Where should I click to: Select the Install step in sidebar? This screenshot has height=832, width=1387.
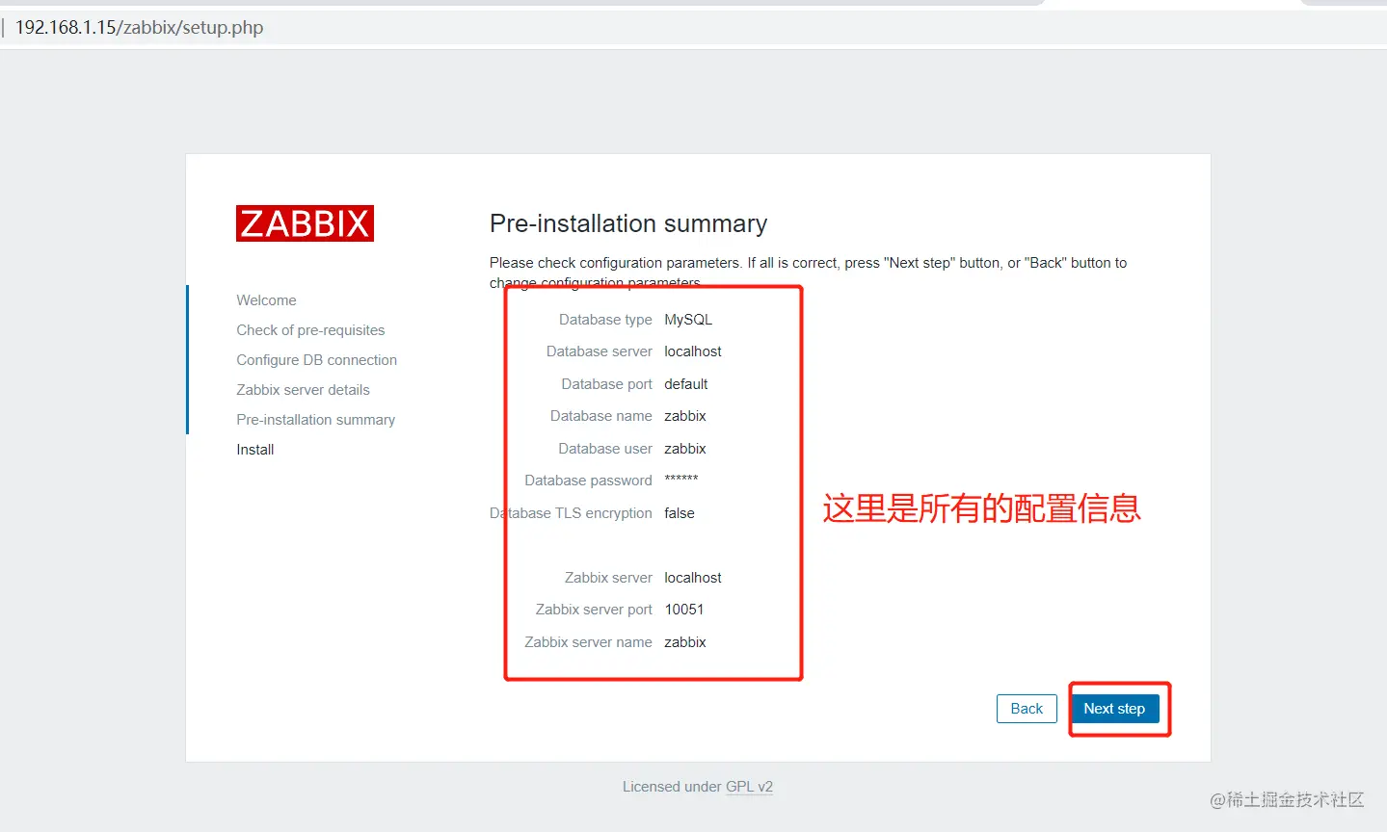[x=255, y=450]
